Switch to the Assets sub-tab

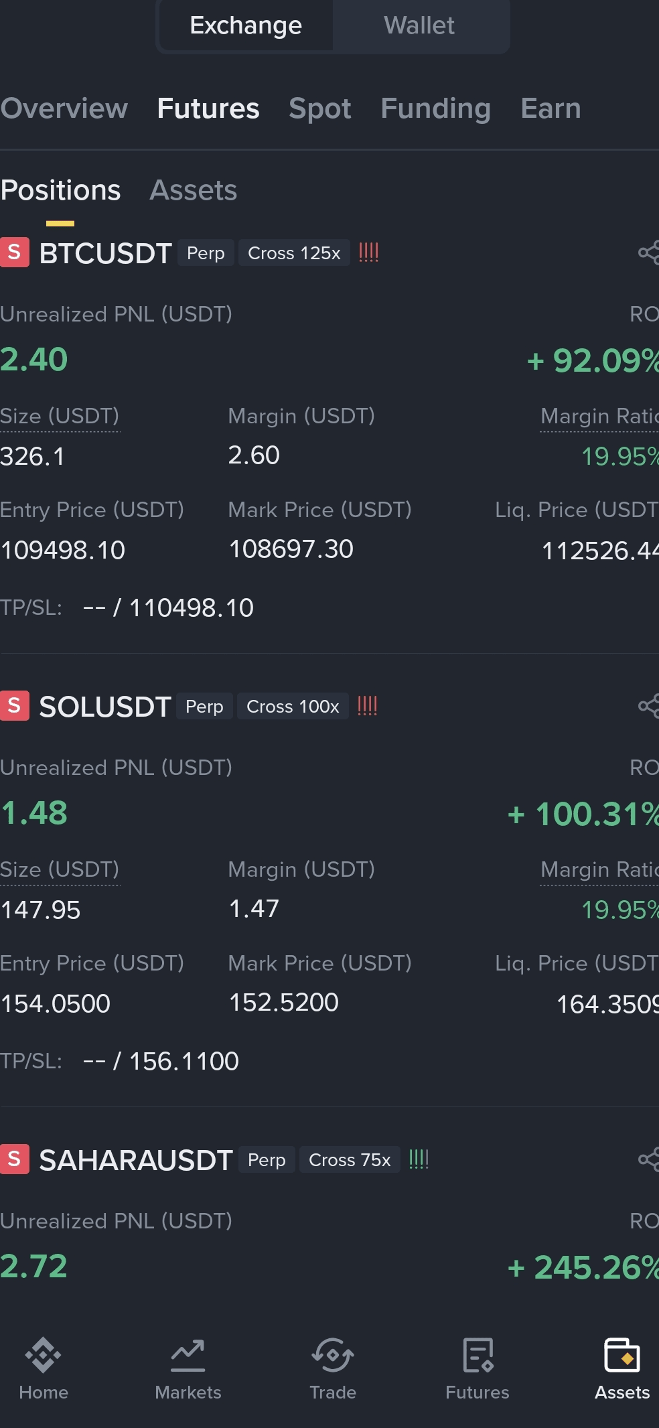pyautogui.click(x=194, y=190)
